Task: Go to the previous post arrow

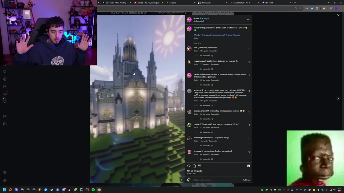Action: [4, 99]
